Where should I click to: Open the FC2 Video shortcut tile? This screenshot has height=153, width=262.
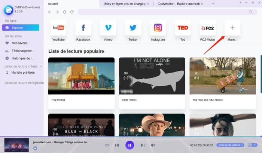(x=207, y=28)
